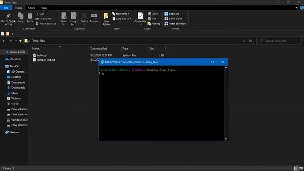304x171 pixels.
Task: Click History in Open group
Action: pos(154,24)
